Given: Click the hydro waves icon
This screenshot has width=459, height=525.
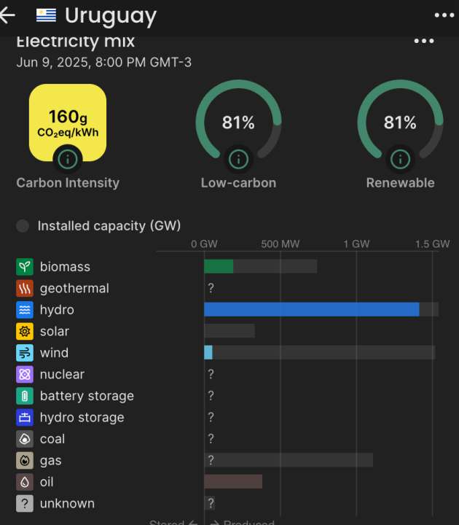Looking at the screenshot, I should tap(25, 310).
